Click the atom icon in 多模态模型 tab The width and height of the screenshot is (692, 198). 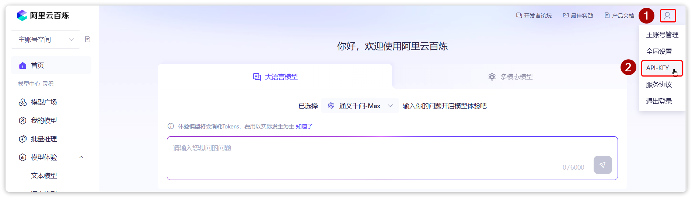[492, 77]
